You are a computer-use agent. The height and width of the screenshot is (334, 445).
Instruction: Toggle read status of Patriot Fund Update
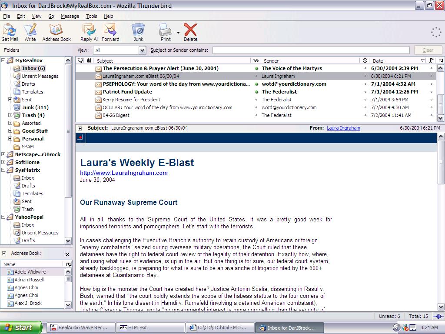pyautogui.click(x=256, y=92)
